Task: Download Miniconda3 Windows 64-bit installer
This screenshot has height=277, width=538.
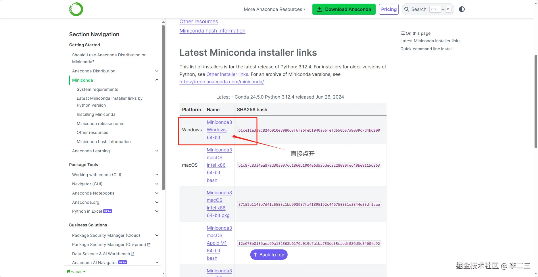Action: (219, 130)
